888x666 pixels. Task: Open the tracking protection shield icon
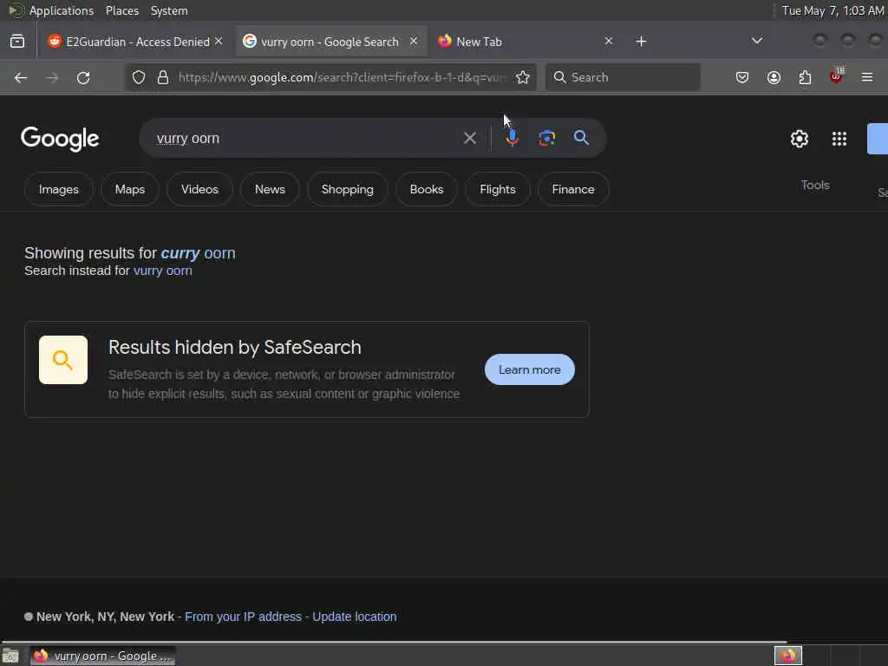pyautogui.click(x=139, y=77)
